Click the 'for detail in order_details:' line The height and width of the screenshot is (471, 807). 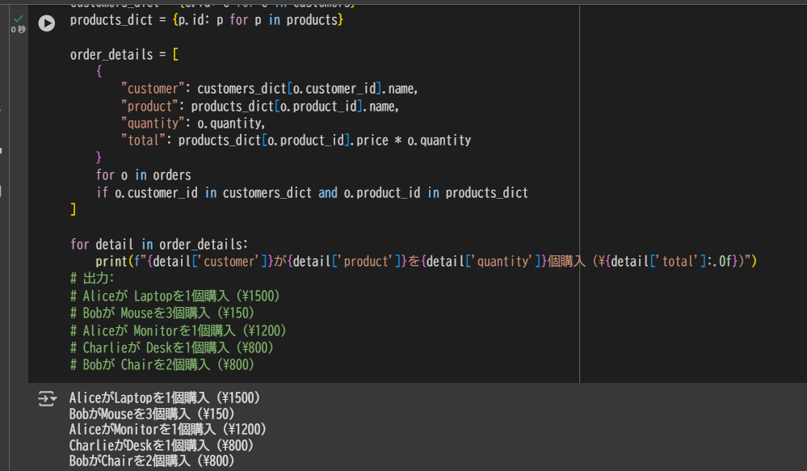click(x=159, y=244)
